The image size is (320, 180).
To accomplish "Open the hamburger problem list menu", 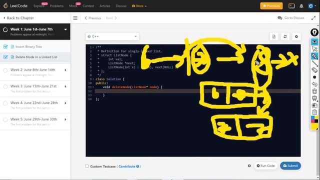I will [x=75, y=18].
